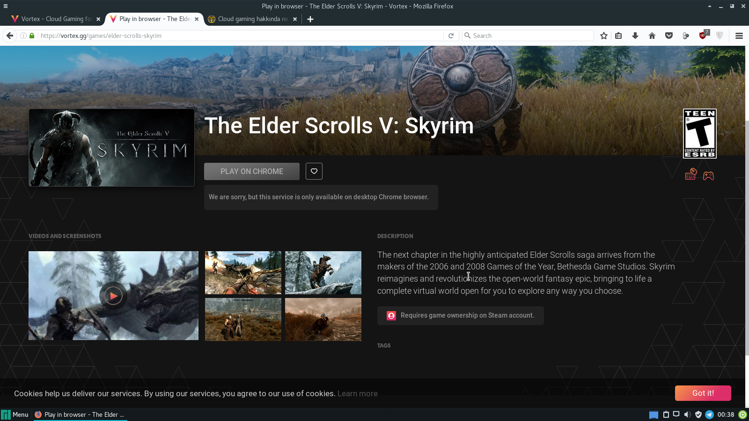Click the ESRB Teen rating badge
The width and height of the screenshot is (749, 421).
click(700, 134)
